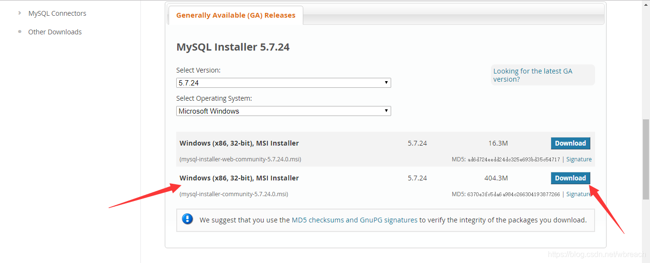Select filename mysql-installer-web-community-5.7.24.0.msi
650x263 pixels.
click(240, 159)
